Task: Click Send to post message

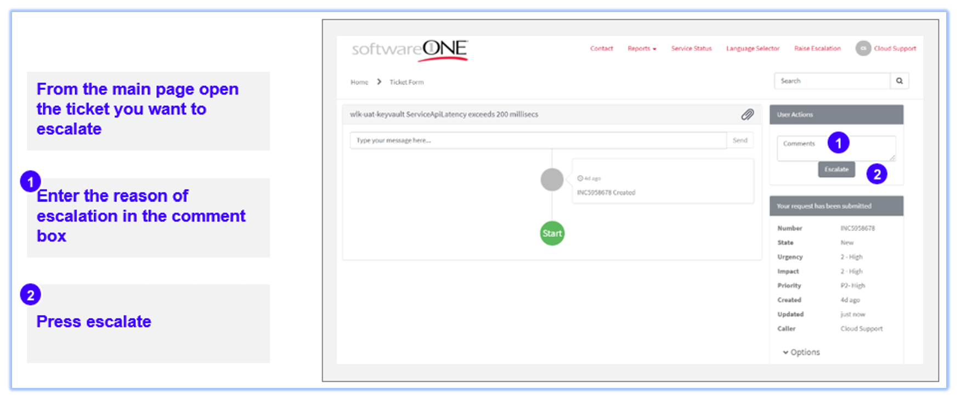Action: tap(740, 141)
